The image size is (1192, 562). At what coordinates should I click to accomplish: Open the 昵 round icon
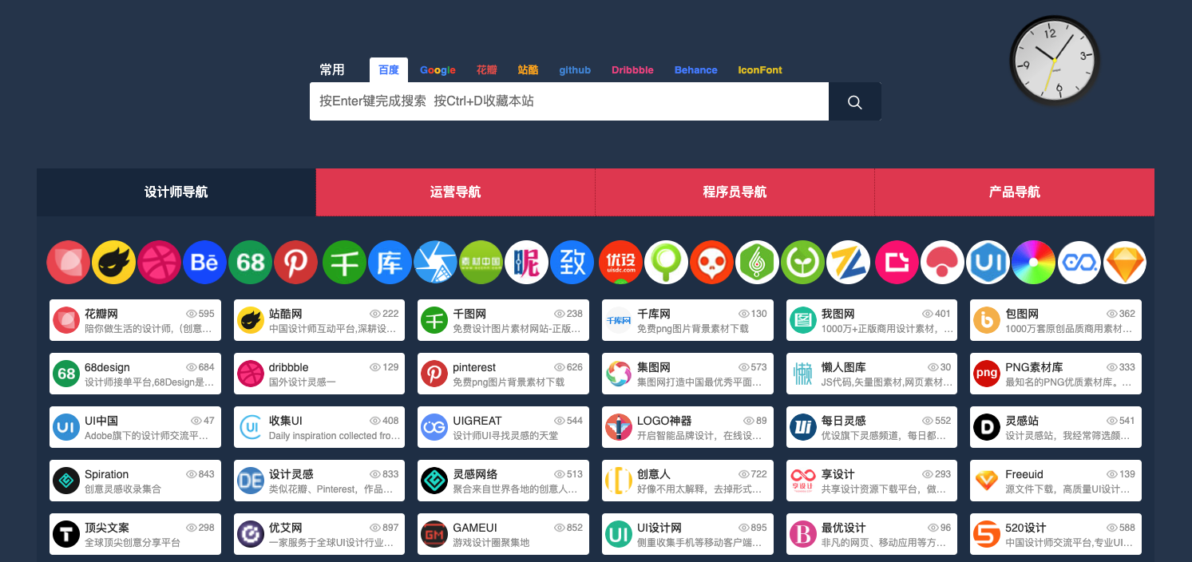[527, 263]
